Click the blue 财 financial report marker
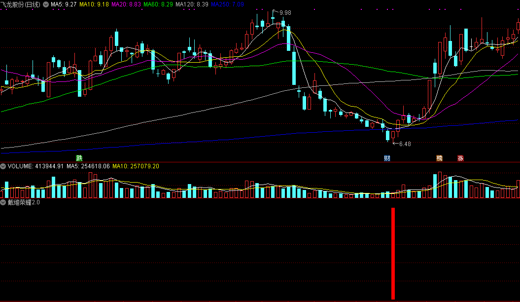 point(387,158)
